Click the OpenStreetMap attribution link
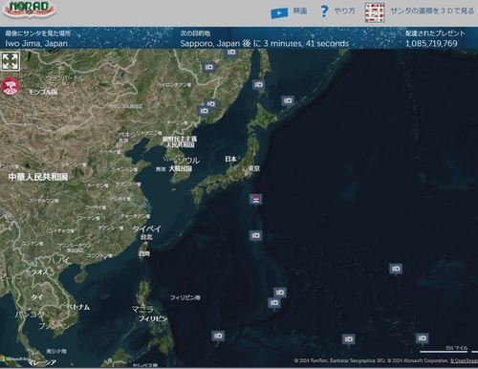Image resolution: width=478 pixels, height=369 pixels. [x=464, y=360]
